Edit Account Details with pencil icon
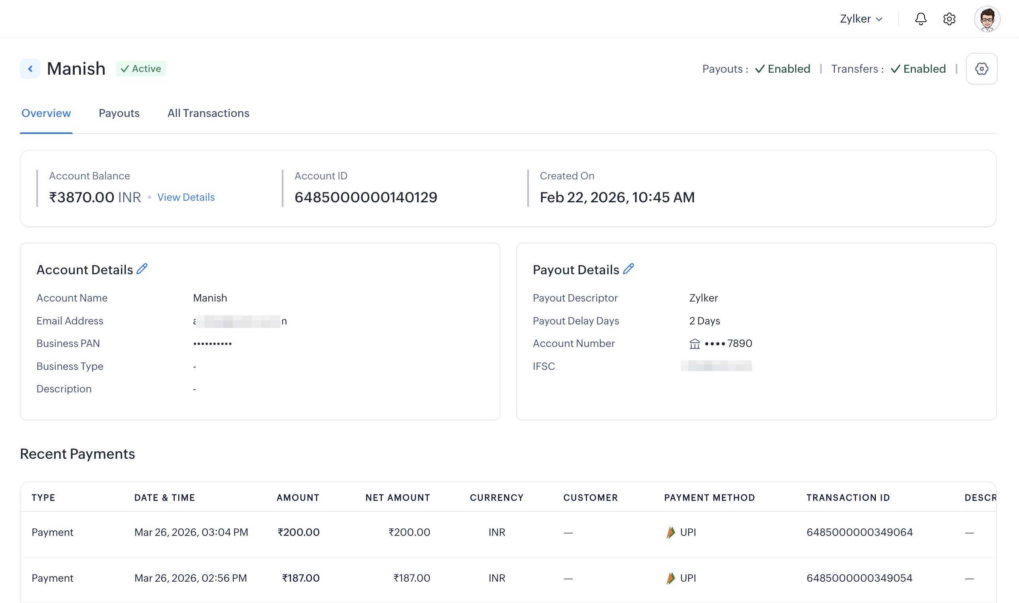 (x=142, y=269)
